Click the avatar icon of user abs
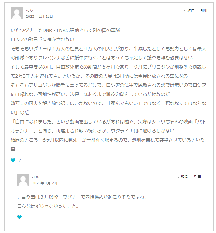This screenshot has height=233, width=216. tap(23, 180)
